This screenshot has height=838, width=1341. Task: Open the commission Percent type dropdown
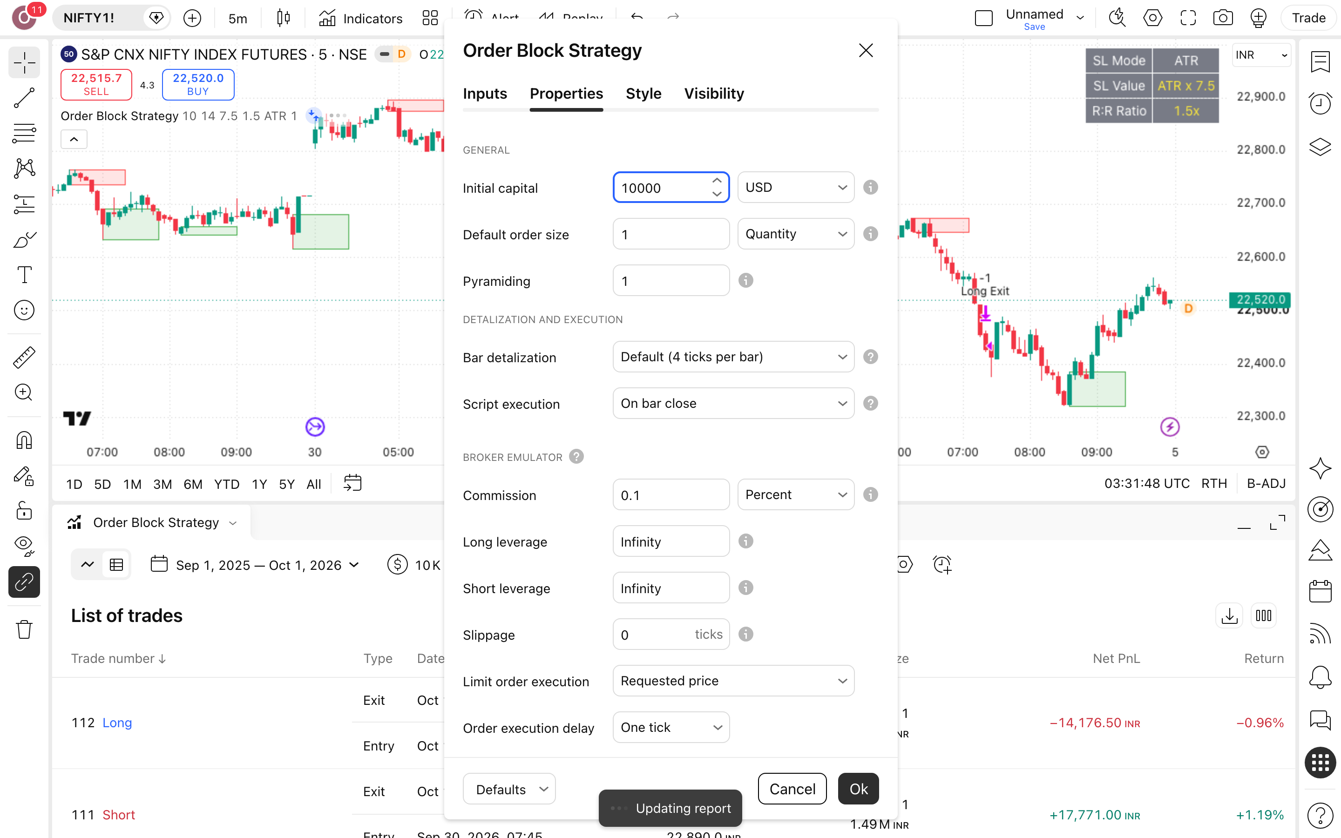(796, 494)
